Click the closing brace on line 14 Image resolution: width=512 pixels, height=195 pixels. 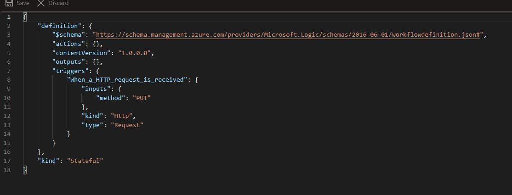click(68, 134)
